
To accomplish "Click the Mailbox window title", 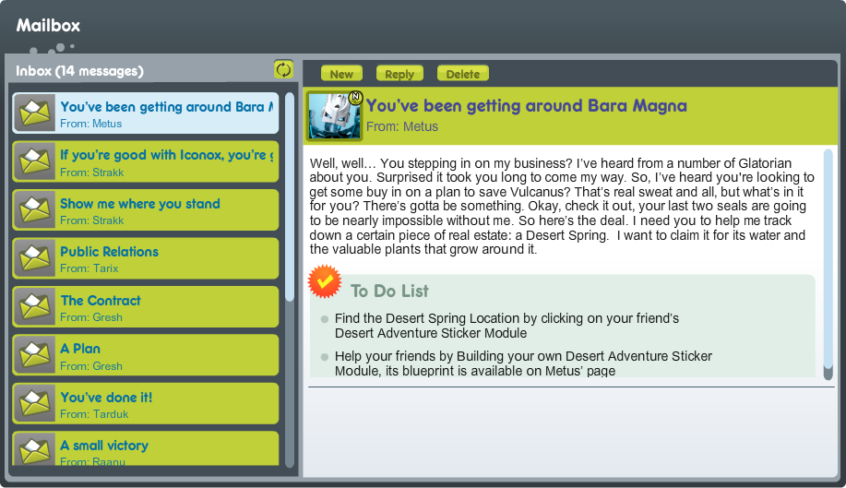I will 48,25.
